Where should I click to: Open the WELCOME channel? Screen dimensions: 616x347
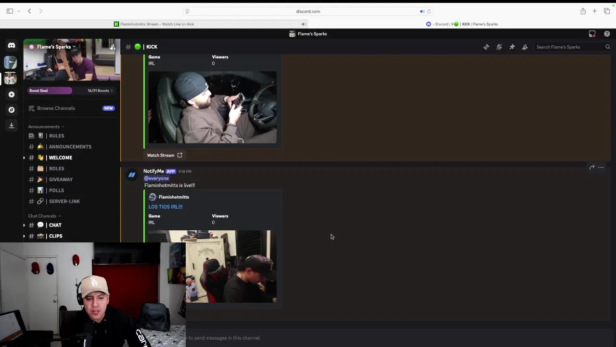[71, 158]
